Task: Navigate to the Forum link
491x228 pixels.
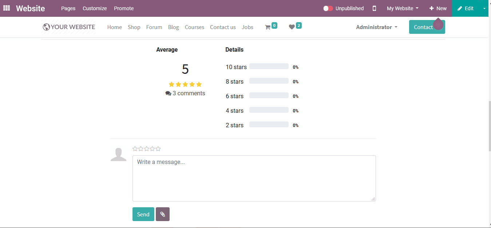Action: click(154, 27)
